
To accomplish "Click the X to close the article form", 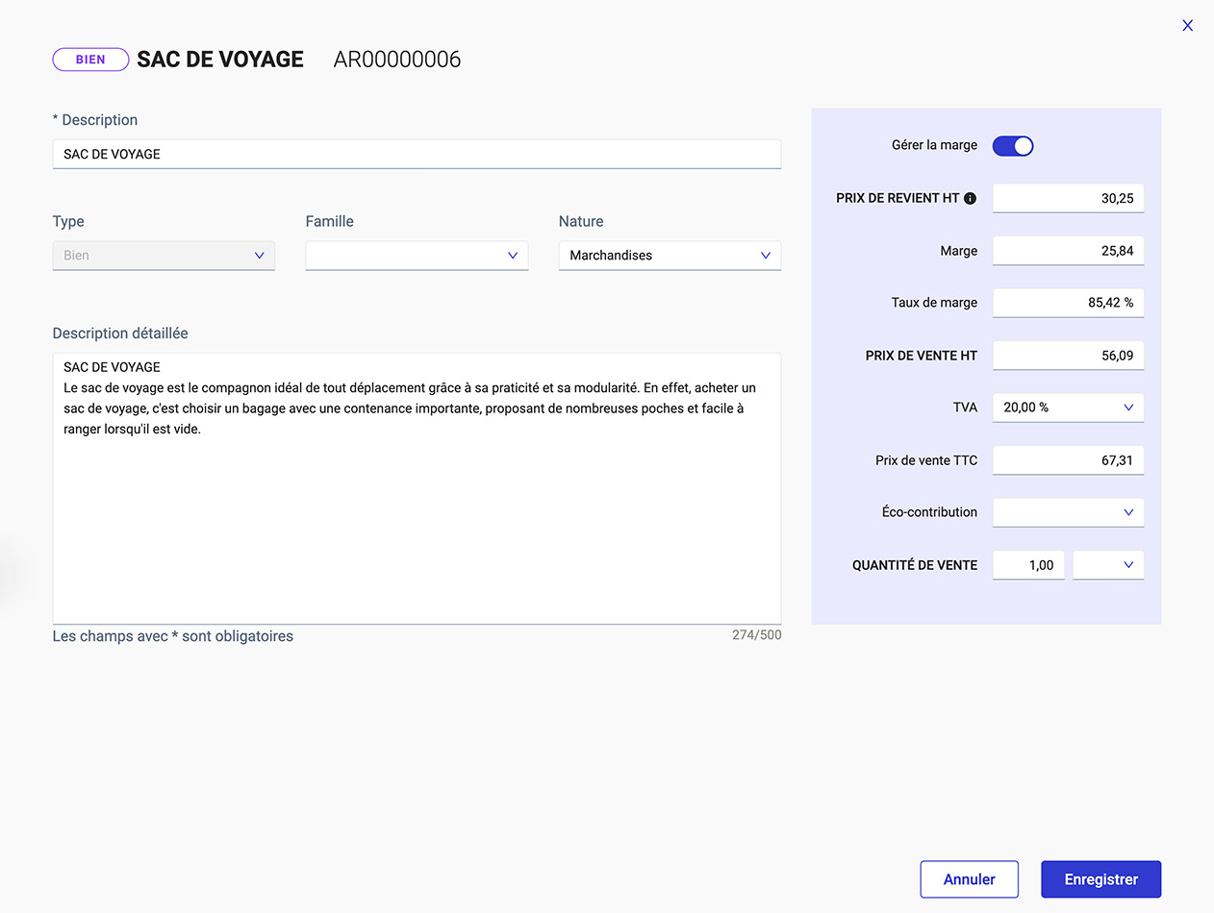I will (1187, 25).
